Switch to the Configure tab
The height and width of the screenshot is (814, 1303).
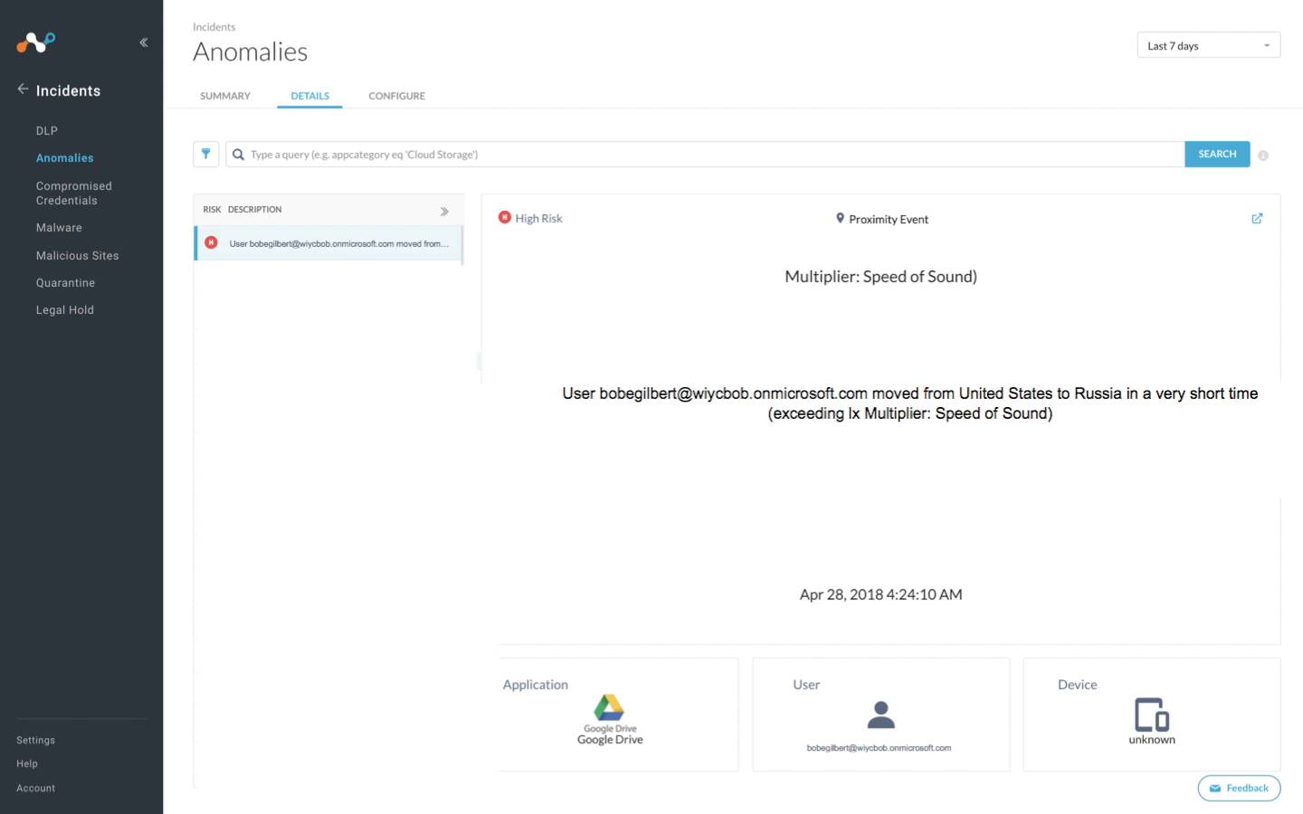(396, 96)
